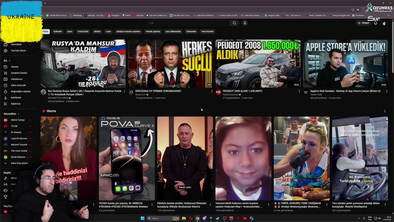Viewport: 394px width, 222px height.
Task: Bookmark this page with star icon
Action: click(x=358, y=10)
